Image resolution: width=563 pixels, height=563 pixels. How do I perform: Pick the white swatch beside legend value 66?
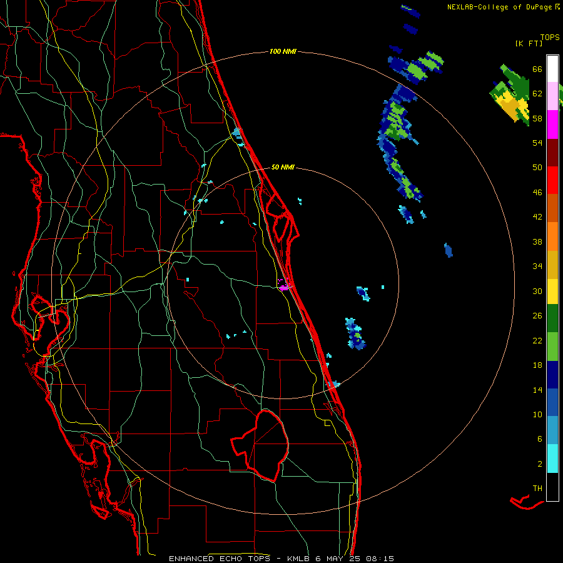[552, 69]
